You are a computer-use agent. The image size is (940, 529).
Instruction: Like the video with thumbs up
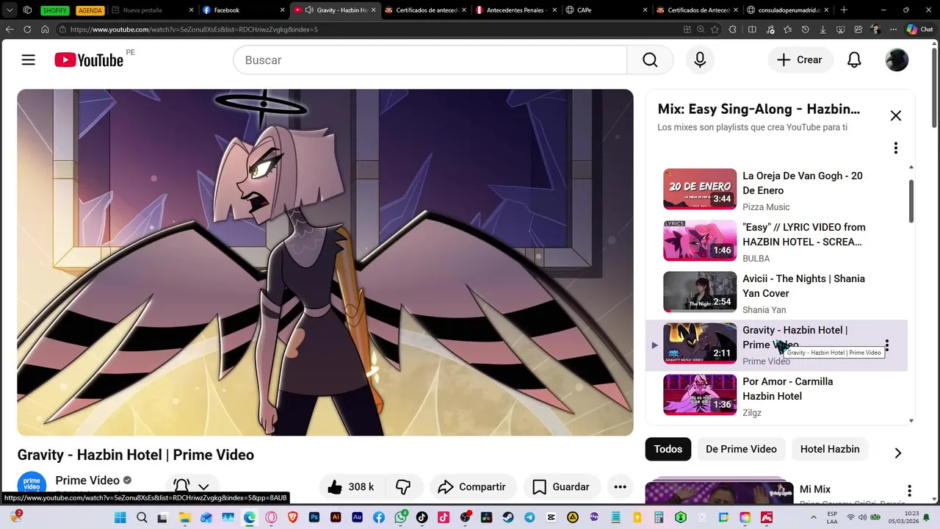[x=352, y=486]
